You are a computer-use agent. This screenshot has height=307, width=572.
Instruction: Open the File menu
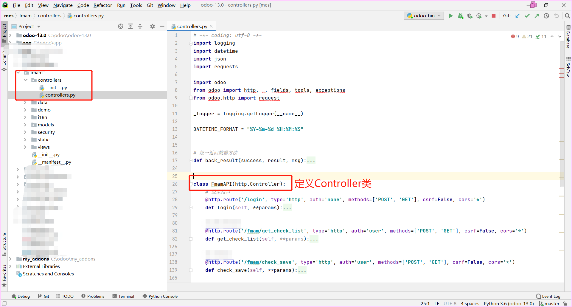tap(16, 5)
